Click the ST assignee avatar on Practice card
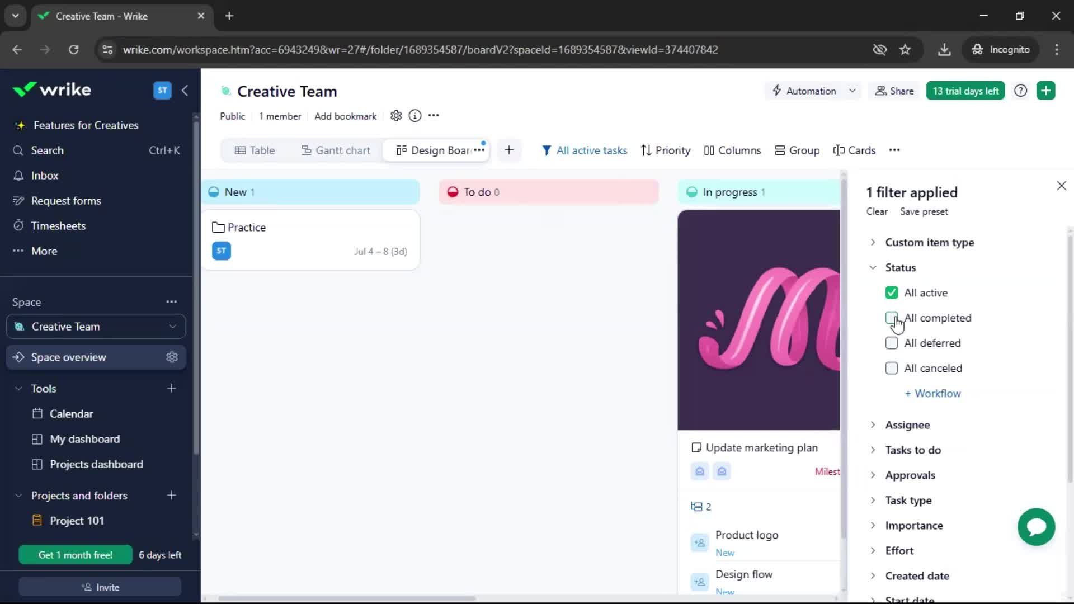 222,251
